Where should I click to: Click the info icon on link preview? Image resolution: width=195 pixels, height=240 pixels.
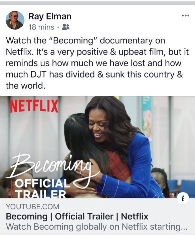pos(183,199)
